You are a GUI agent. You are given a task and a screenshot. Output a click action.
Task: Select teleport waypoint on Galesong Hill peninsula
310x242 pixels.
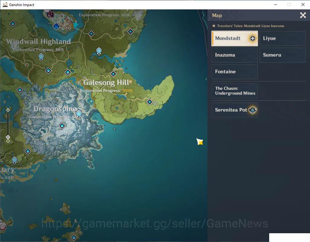pyautogui.click(x=149, y=102)
